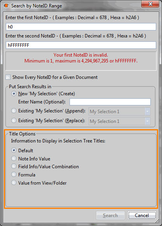Screen dimensions: 162x226
Task: Enable Show Every NoteID for a Given Document
Action: [8, 77]
